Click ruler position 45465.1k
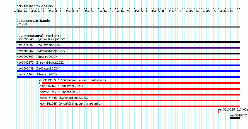 (x=107, y=11)
